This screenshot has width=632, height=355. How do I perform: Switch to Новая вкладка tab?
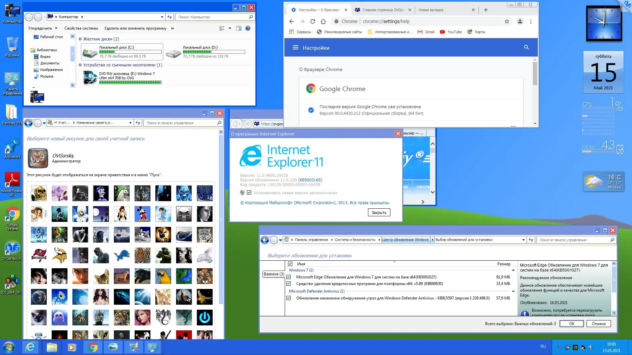click(431, 10)
